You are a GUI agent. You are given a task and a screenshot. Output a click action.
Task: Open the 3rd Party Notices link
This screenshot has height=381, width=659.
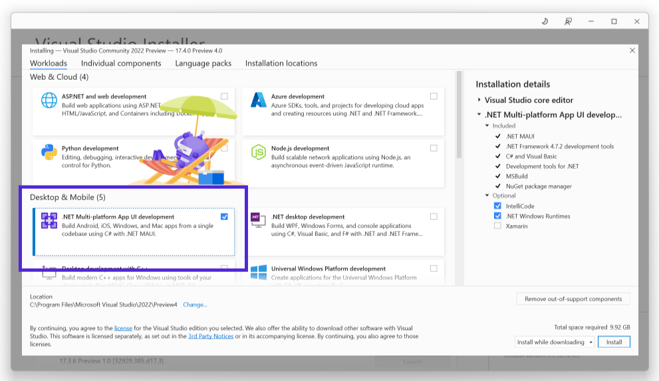(211, 336)
